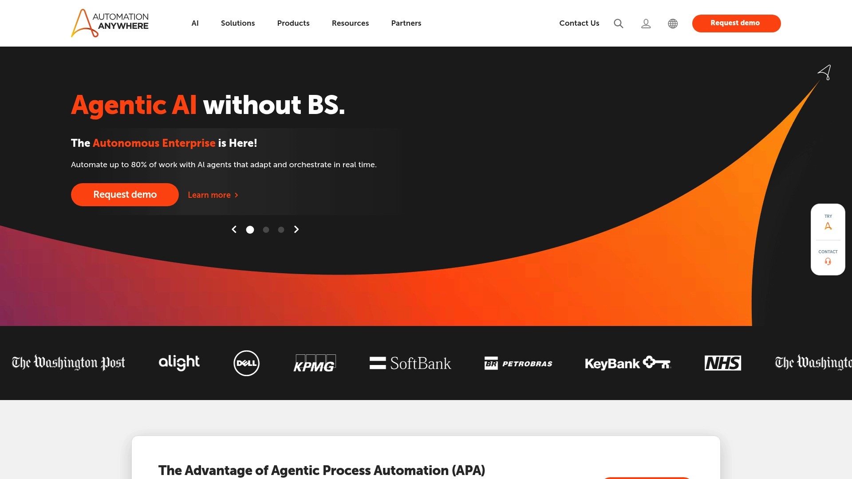852x479 pixels.
Task: Open the search icon in the header
Action: click(x=618, y=24)
